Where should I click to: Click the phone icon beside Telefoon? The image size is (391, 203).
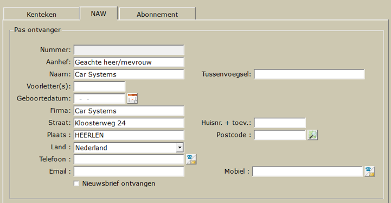[x=191, y=159]
